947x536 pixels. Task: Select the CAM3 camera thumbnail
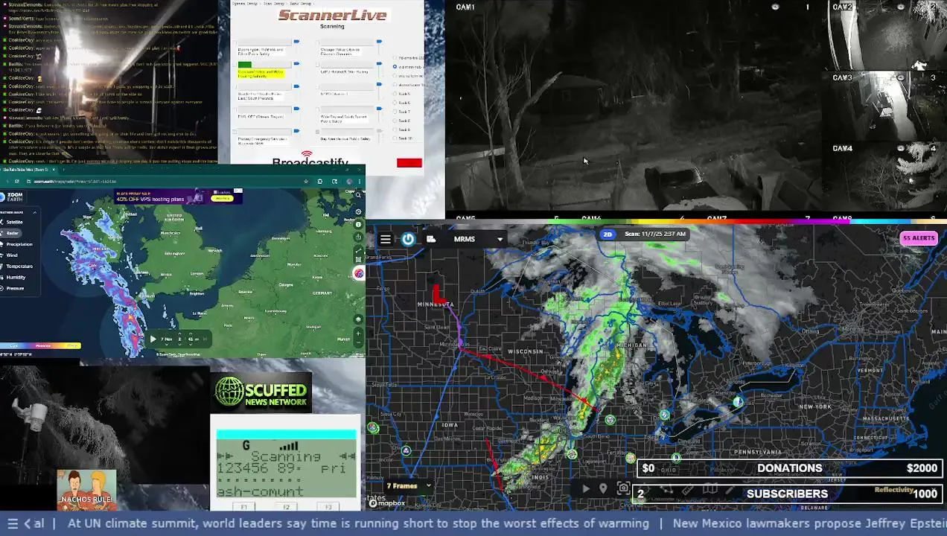(884, 106)
